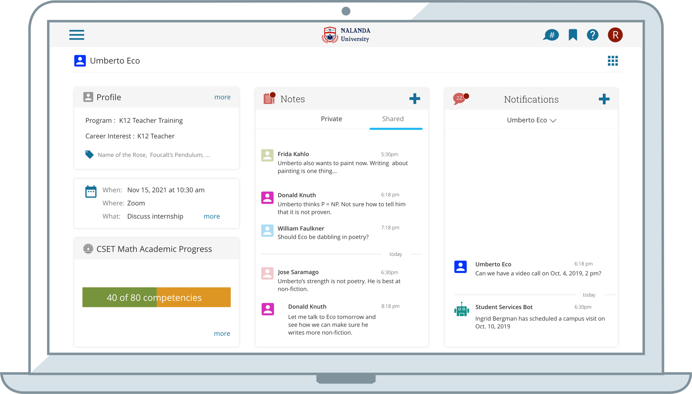
Task: Click the 40 of 80 competencies progress bar
Action: [156, 297]
